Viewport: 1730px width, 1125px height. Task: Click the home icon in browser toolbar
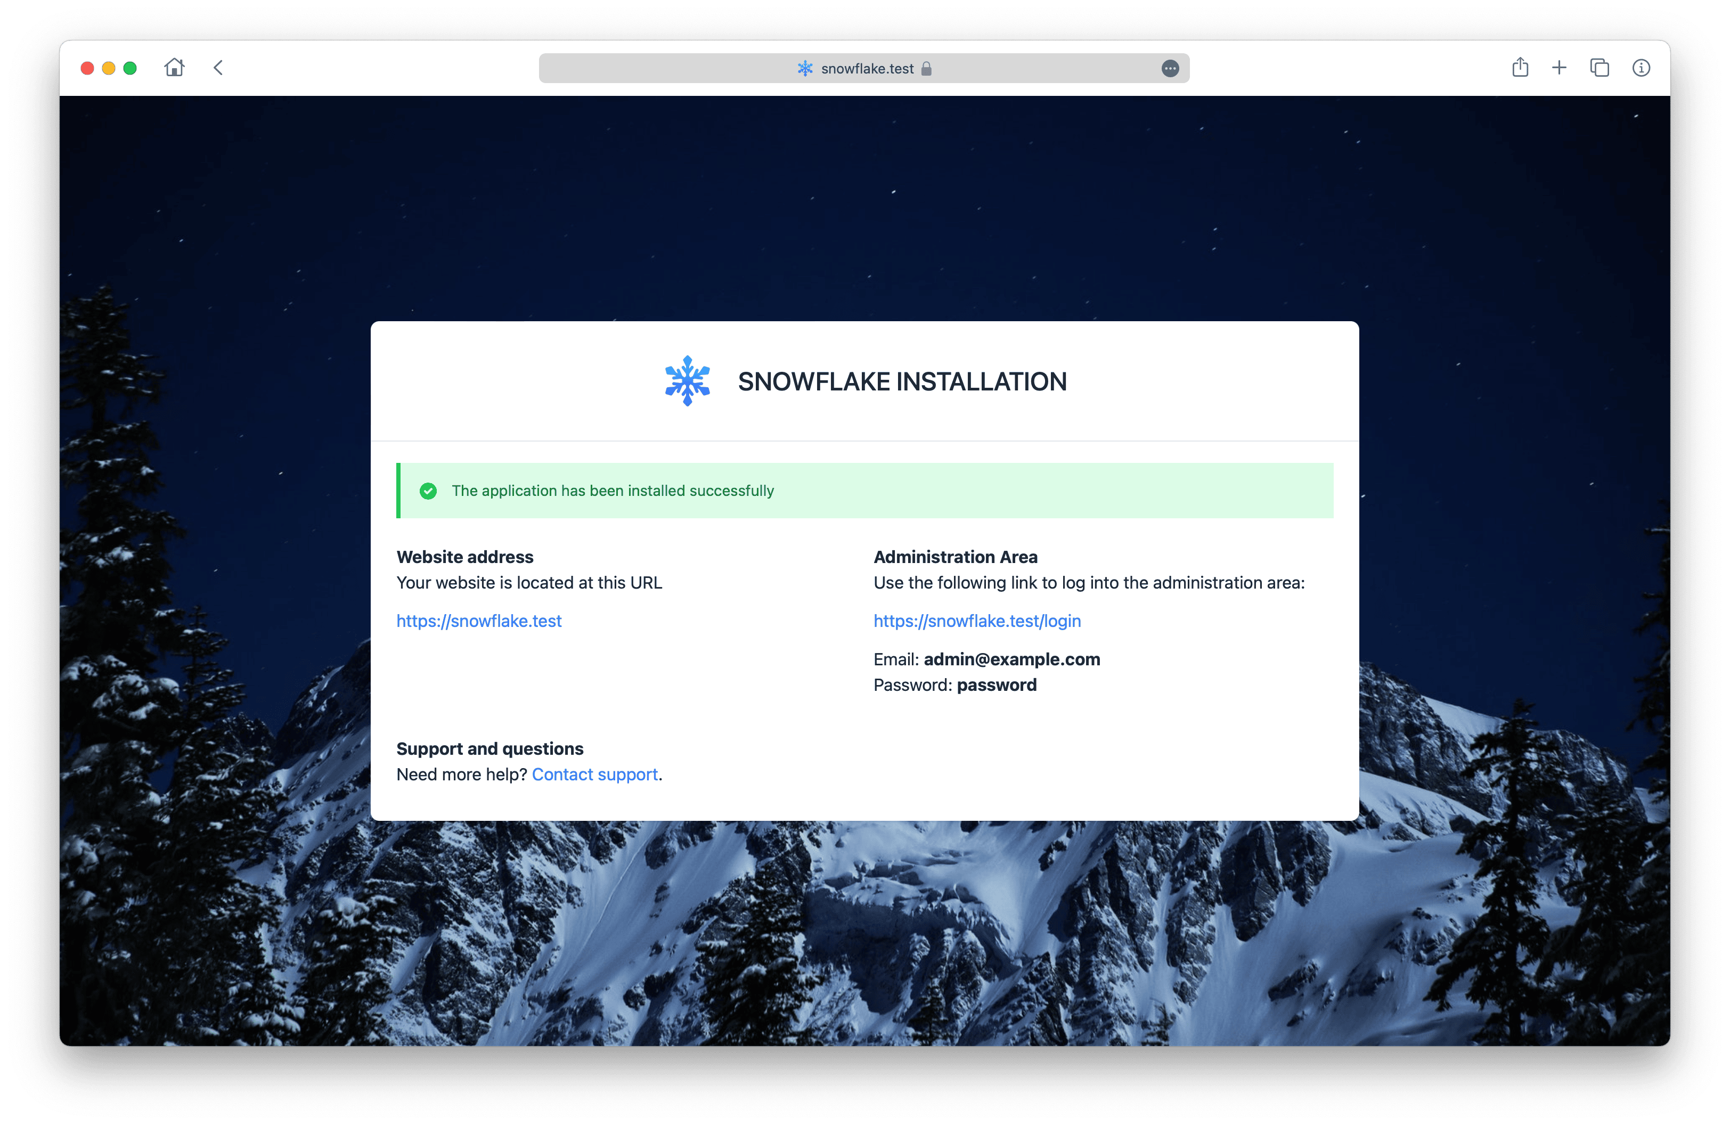click(x=175, y=68)
